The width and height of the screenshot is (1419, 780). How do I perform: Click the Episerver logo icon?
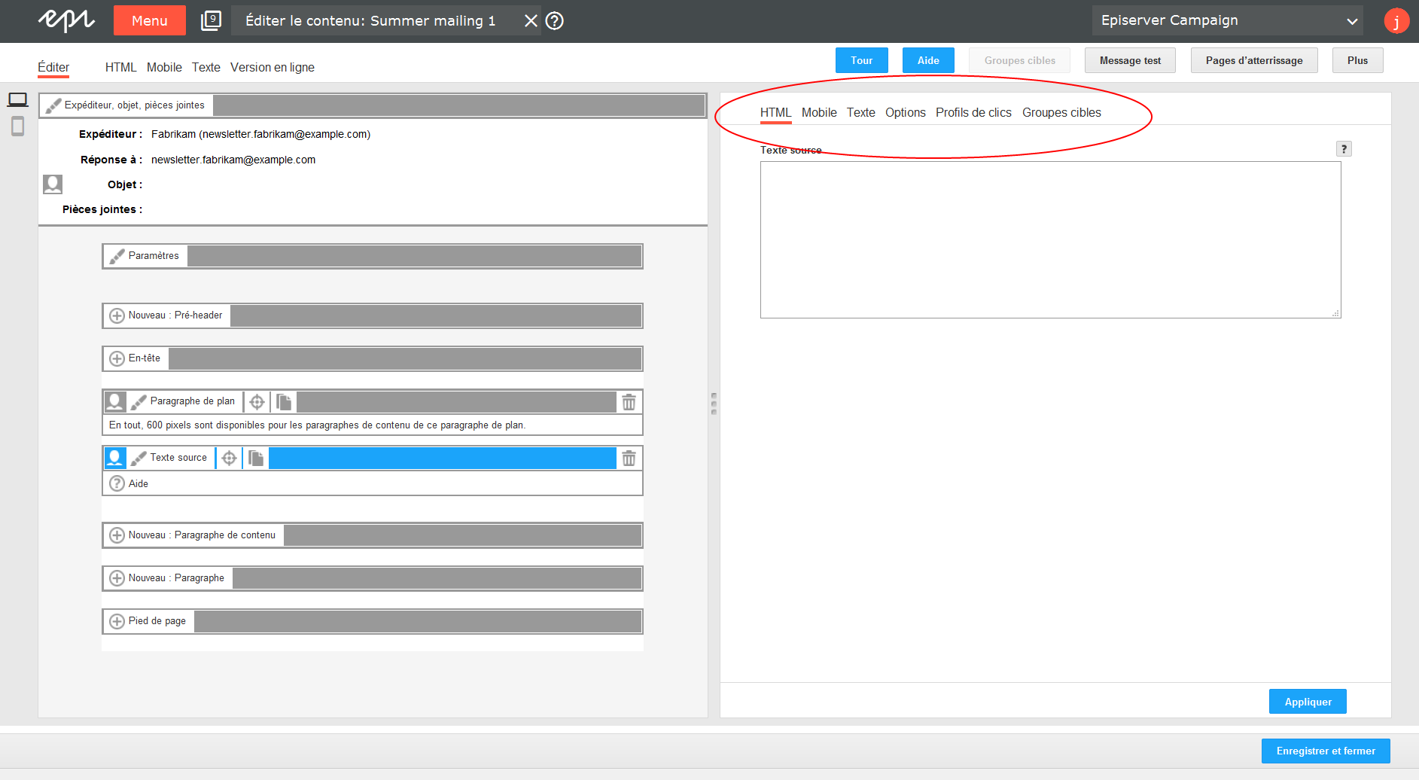tap(66, 20)
